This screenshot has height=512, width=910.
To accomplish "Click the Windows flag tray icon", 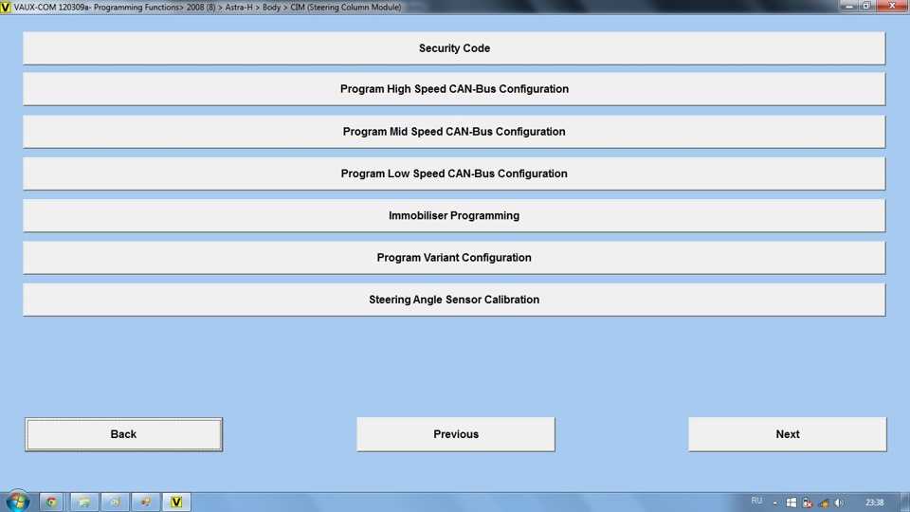I will point(792,503).
